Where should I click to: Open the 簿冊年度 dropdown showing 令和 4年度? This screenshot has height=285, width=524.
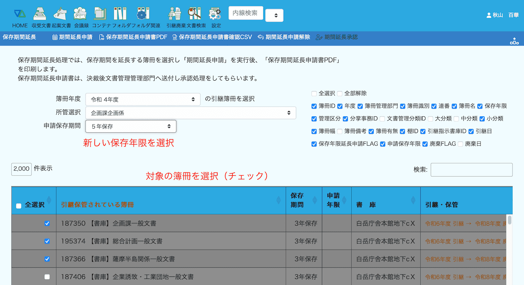(x=142, y=99)
